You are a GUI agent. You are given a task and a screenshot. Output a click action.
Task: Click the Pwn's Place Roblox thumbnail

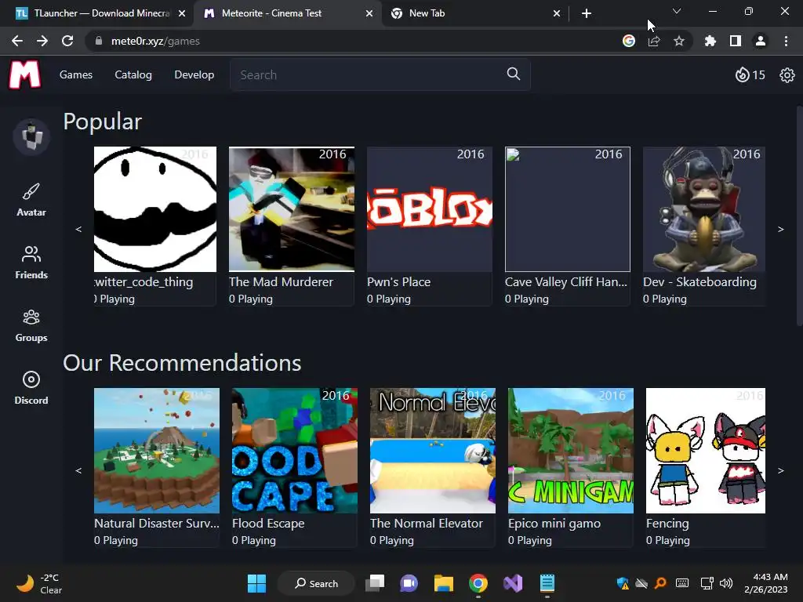[x=430, y=209]
